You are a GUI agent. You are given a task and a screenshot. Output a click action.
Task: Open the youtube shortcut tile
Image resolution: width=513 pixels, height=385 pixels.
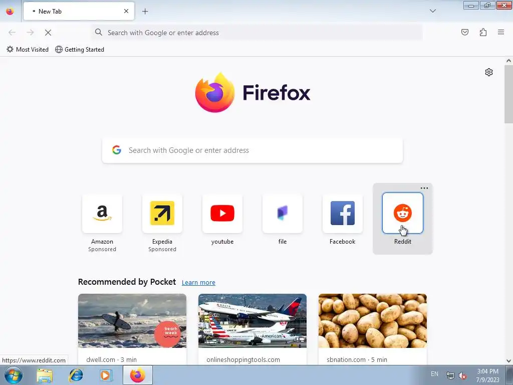click(x=222, y=214)
